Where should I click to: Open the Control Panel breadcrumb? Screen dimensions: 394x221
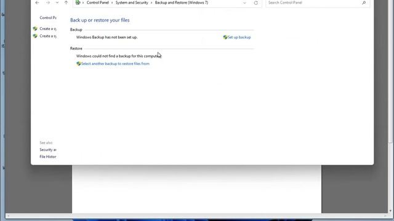(98, 2)
